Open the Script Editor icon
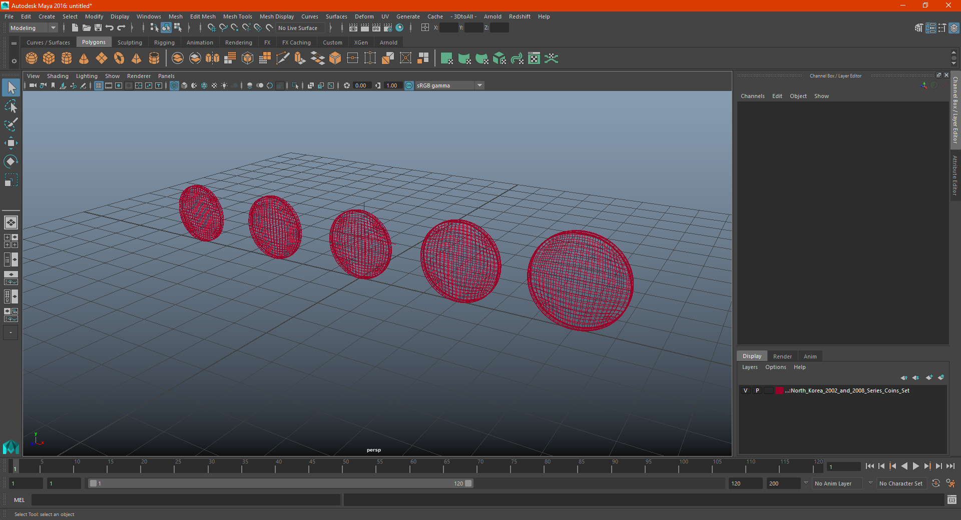 pyautogui.click(x=952, y=499)
